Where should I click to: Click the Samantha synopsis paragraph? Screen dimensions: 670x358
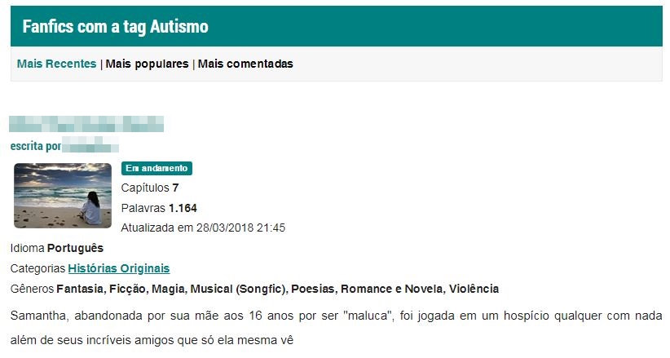tap(337, 328)
